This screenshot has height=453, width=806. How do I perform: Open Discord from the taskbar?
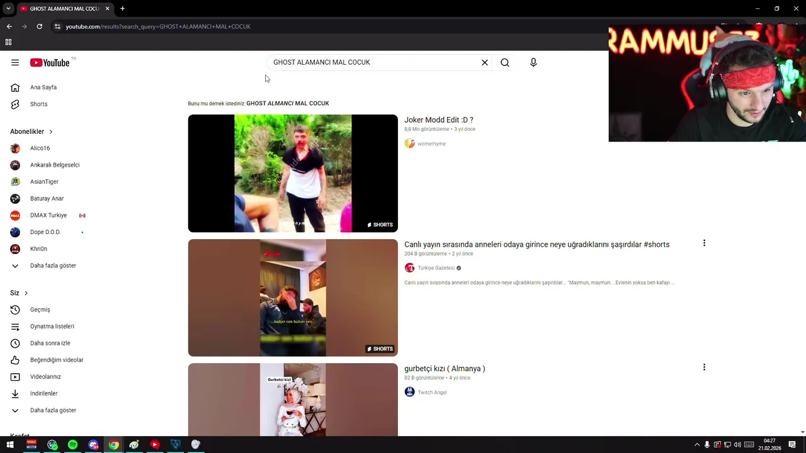[93, 445]
